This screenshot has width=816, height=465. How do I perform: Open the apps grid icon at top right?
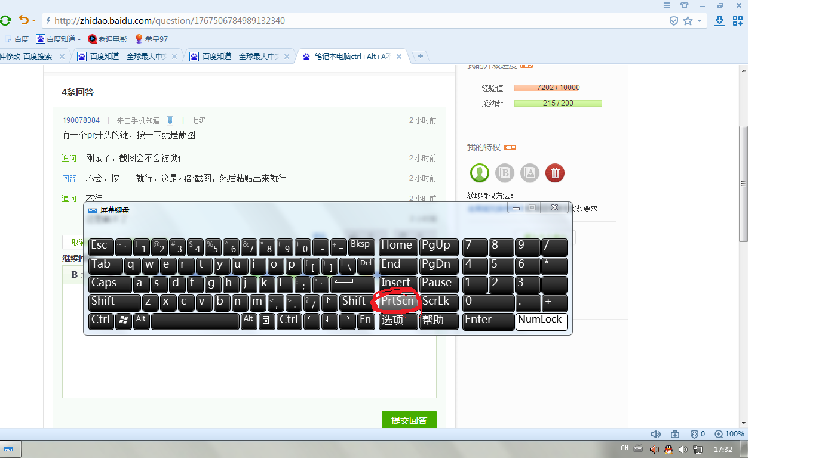click(x=738, y=21)
